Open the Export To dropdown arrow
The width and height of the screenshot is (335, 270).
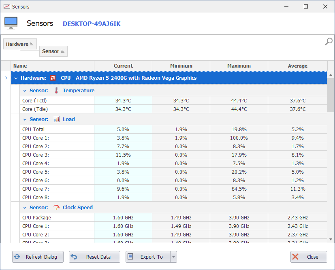[173, 257]
